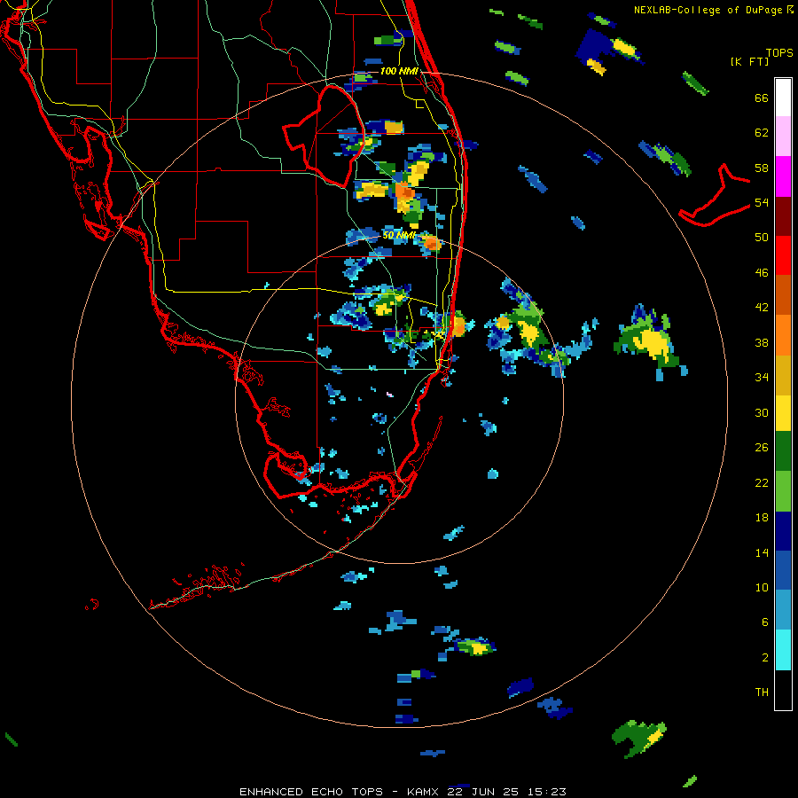Select the dark orange legend swatch
798x798 pixels.
click(783, 294)
